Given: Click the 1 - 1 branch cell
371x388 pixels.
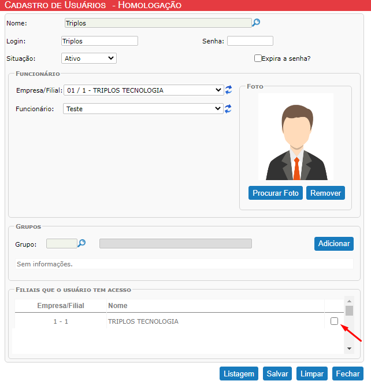Looking at the screenshot, I should click(x=61, y=321).
